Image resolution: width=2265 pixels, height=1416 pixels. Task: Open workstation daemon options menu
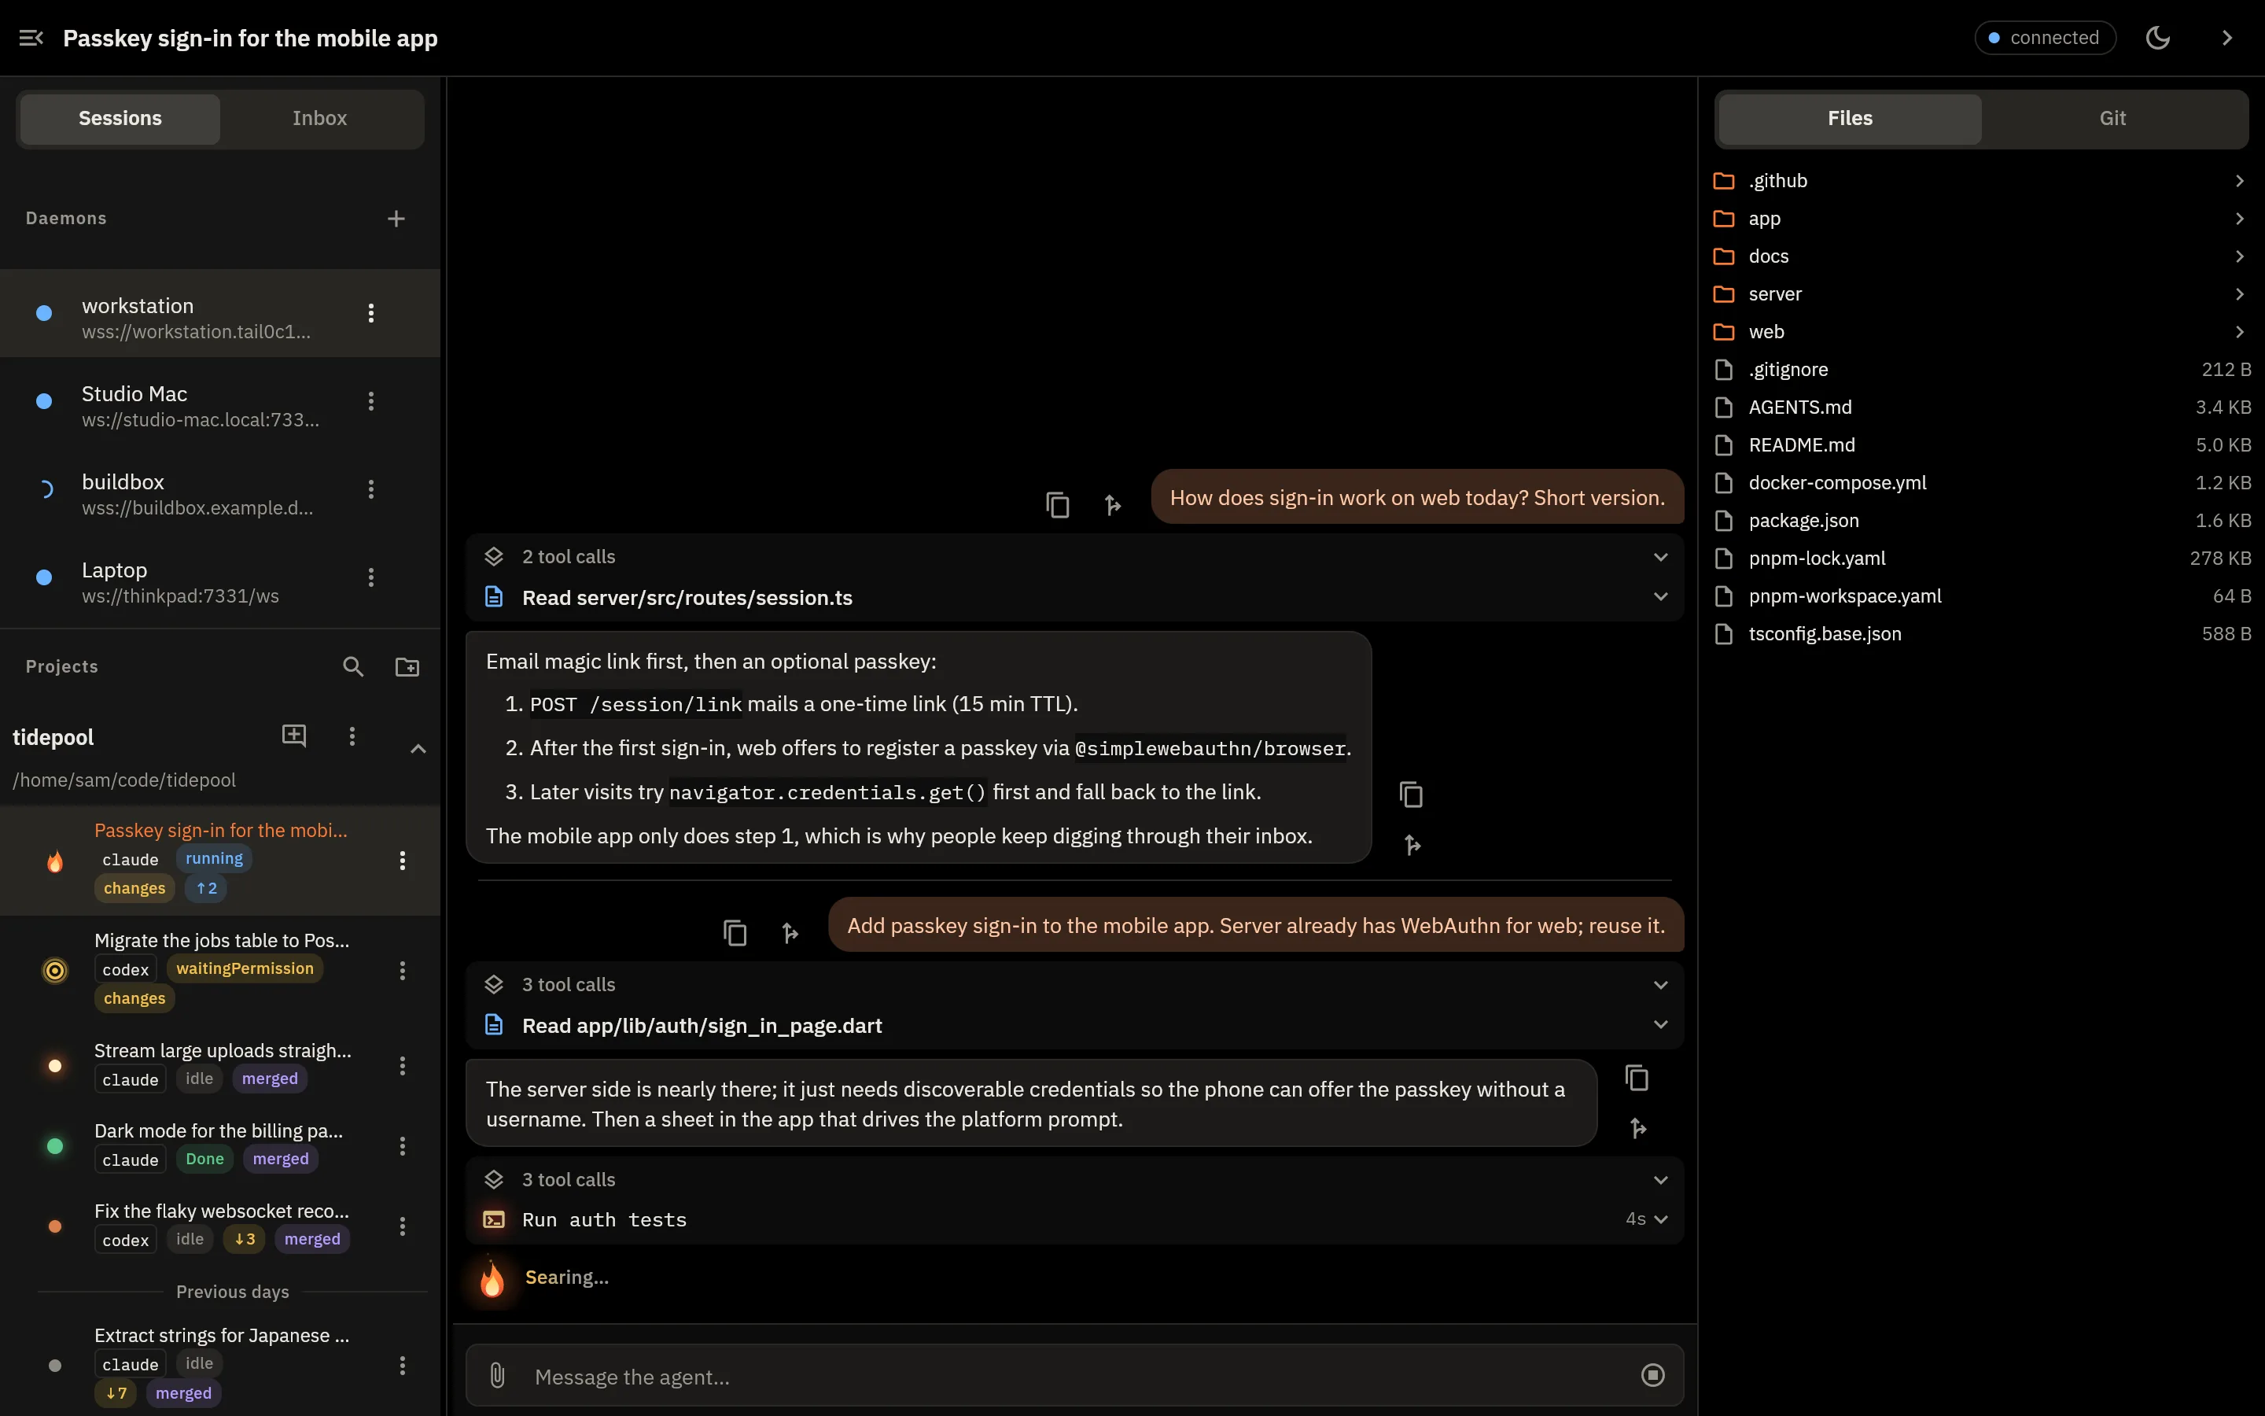[370, 313]
